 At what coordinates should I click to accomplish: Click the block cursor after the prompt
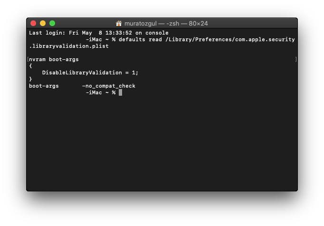(x=121, y=93)
